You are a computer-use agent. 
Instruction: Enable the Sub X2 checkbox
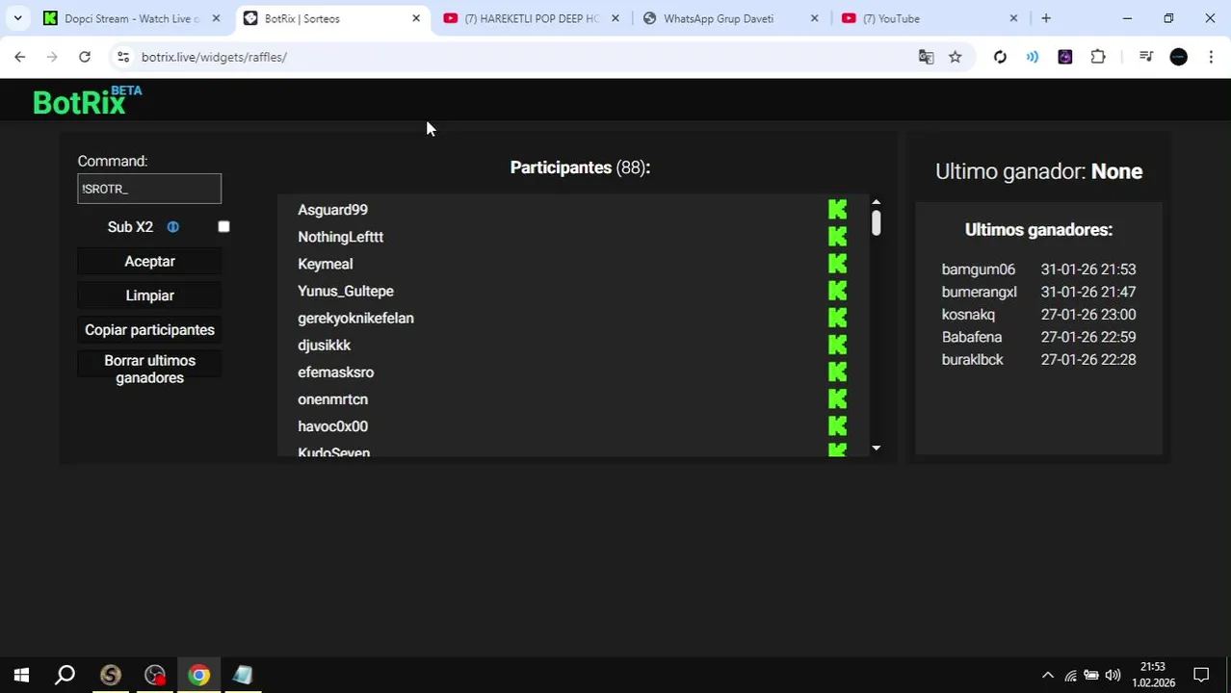(x=223, y=227)
